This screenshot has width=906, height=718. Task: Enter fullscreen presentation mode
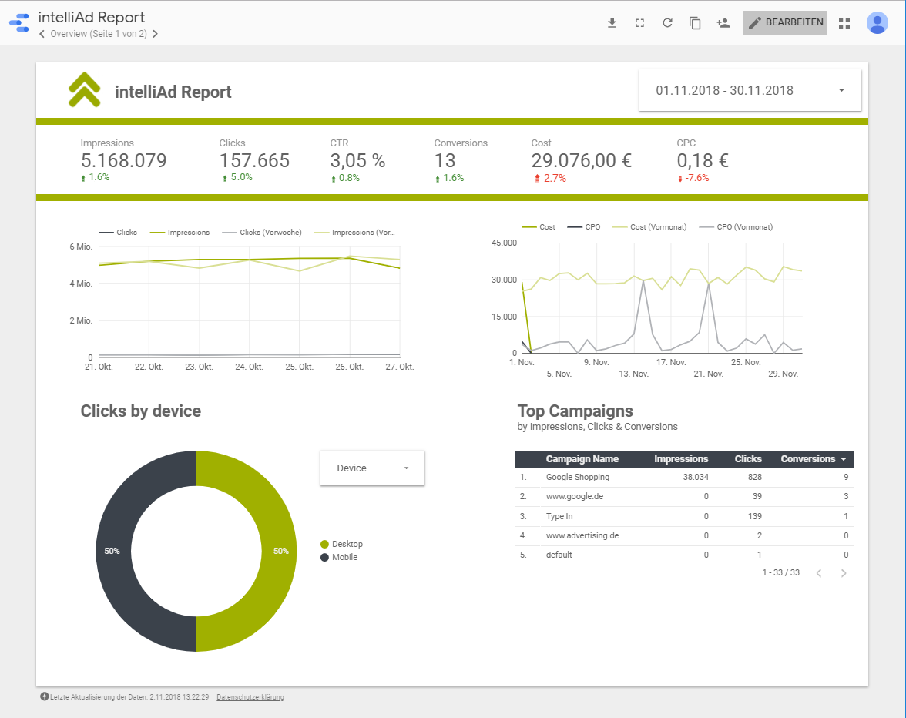tap(639, 23)
